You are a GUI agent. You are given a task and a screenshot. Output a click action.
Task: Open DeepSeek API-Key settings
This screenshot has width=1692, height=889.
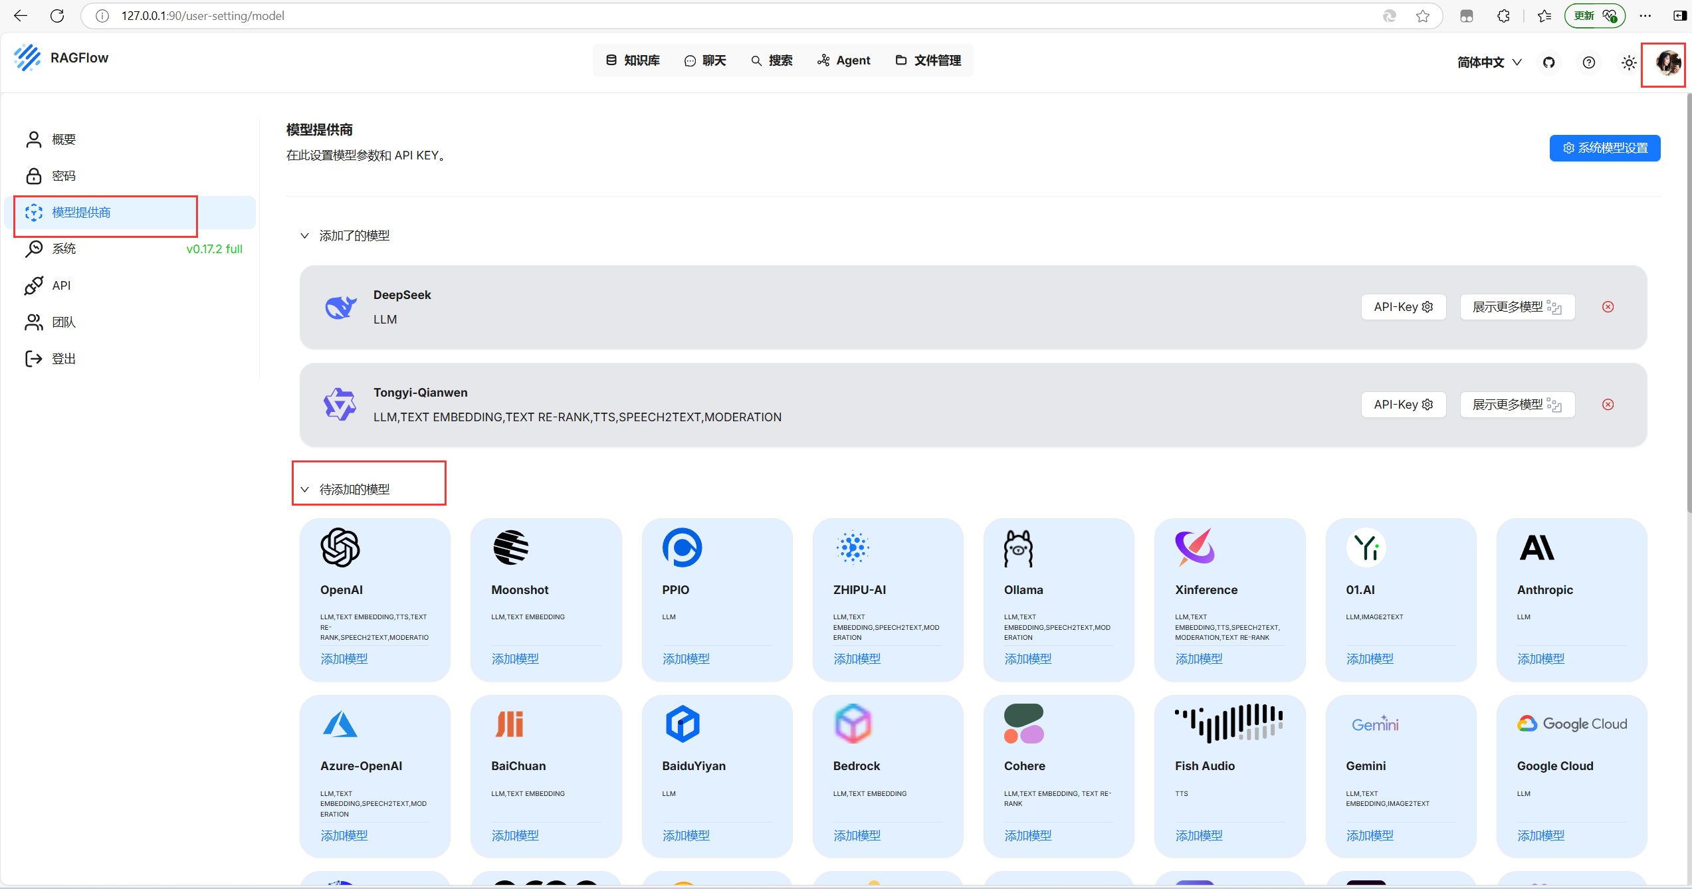tap(1403, 307)
